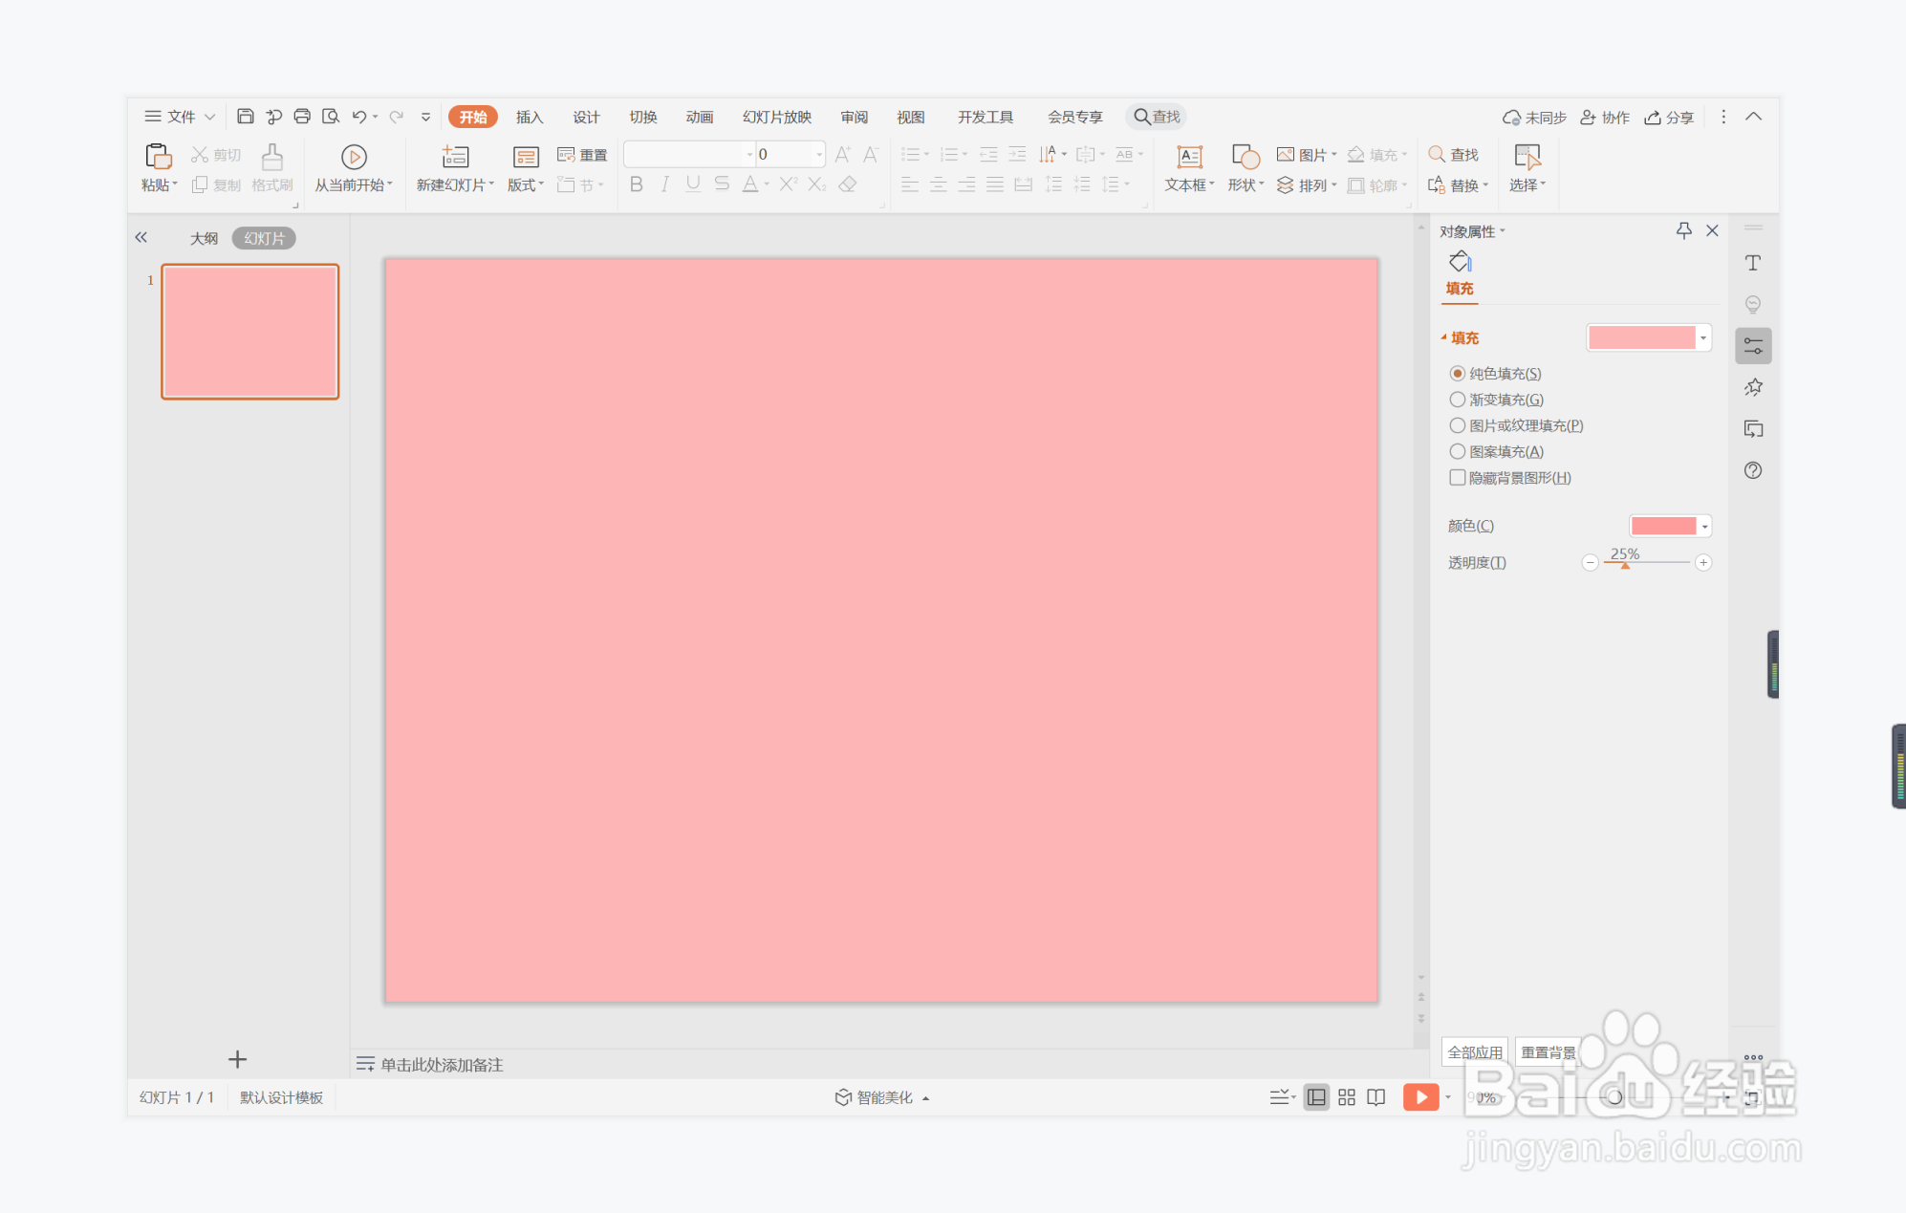
Task: Click the paint bucket fill icon
Action: click(x=1460, y=261)
